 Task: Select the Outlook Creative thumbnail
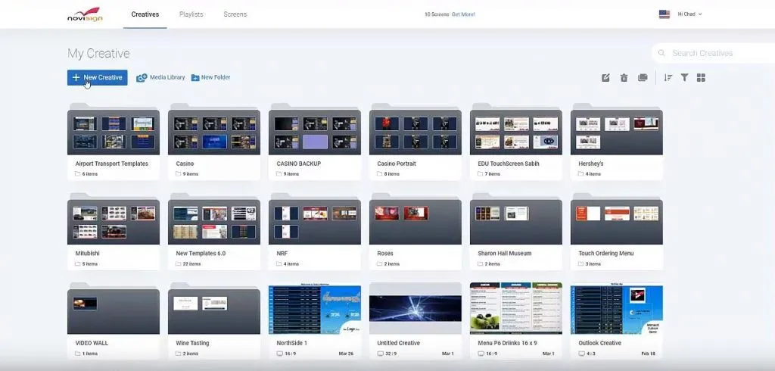(x=616, y=308)
